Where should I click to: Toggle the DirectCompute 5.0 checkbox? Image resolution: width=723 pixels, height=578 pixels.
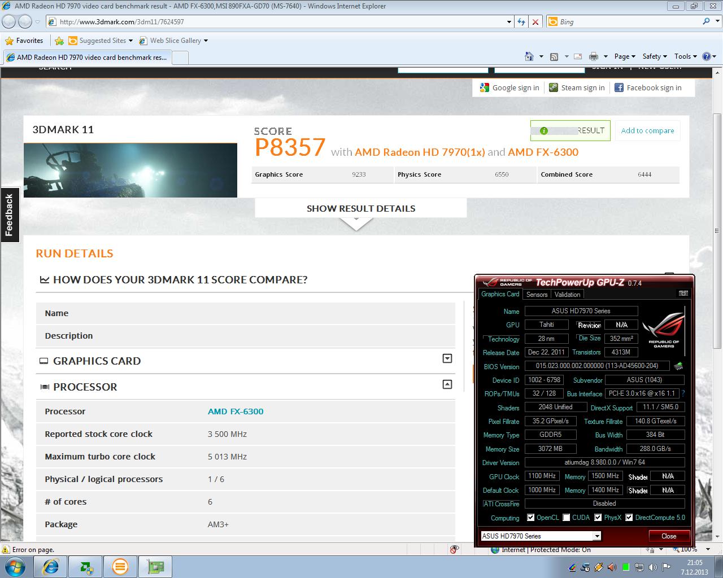(629, 517)
